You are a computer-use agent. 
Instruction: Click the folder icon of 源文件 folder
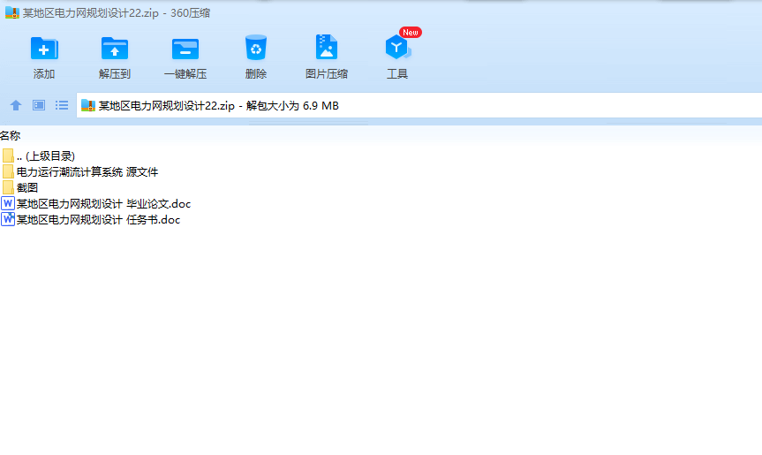point(8,171)
